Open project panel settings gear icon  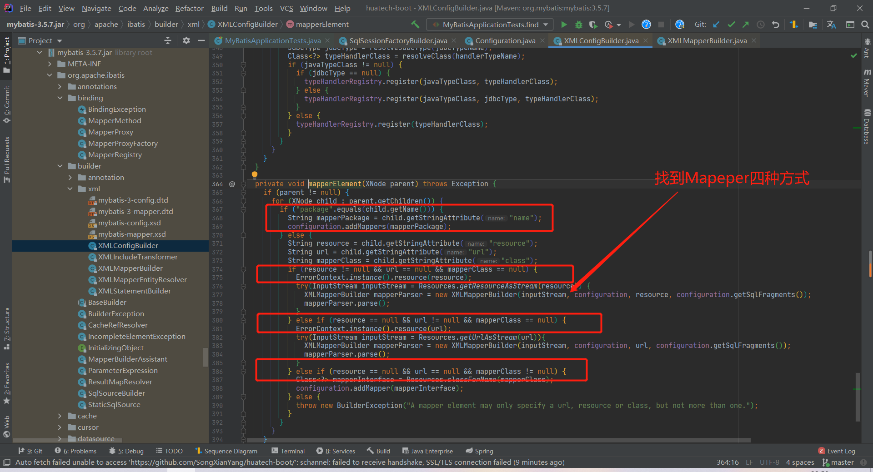[186, 40]
